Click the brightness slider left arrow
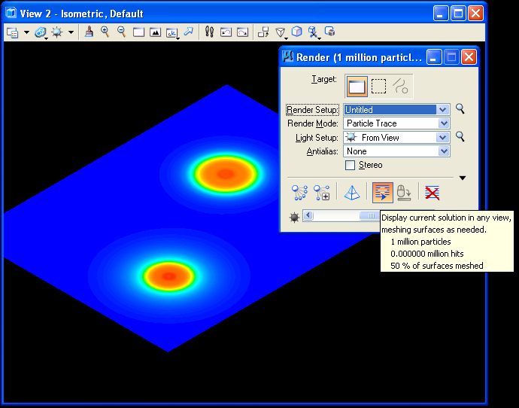519x408 pixels. (x=308, y=215)
